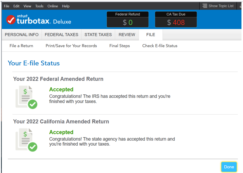The width and height of the screenshot is (243, 173).
Task: Open the View menu
Action: point(27,6)
